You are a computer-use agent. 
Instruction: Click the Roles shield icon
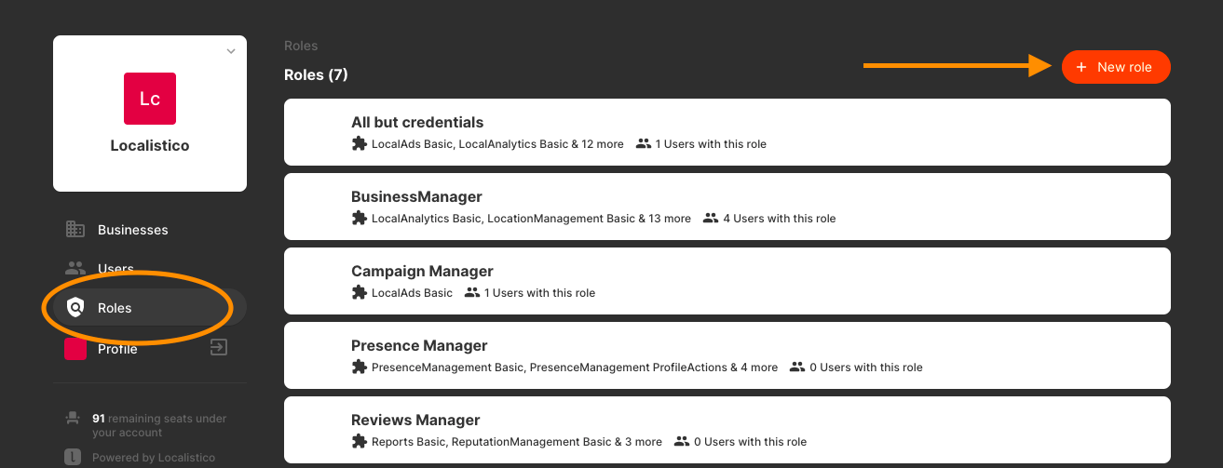click(75, 308)
